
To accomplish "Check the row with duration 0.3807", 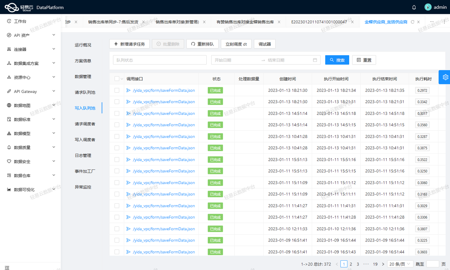I will coord(117,229).
